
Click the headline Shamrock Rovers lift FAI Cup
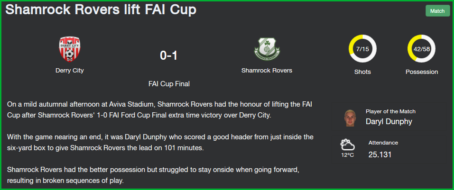pyautogui.click(x=101, y=10)
